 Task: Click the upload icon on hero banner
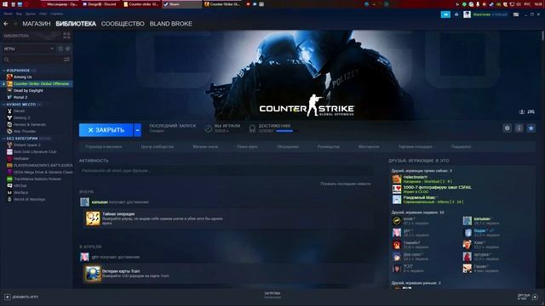coord(522,111)
